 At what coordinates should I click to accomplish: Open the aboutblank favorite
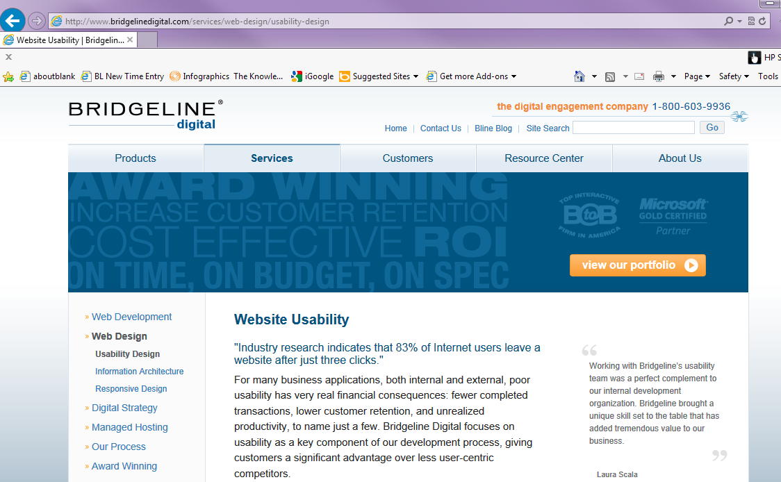(47, 76)
